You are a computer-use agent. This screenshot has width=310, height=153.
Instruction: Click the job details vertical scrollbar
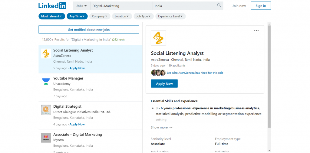(x=269, y=77)
